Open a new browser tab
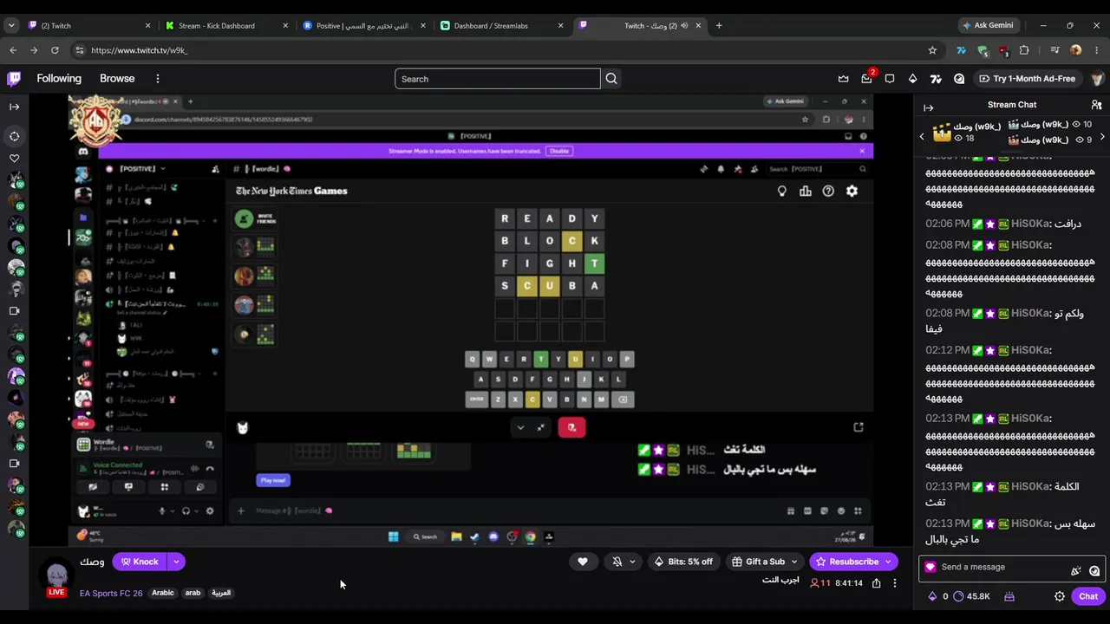This screenshot has width=1110, height=624. [x=719, y=26]
